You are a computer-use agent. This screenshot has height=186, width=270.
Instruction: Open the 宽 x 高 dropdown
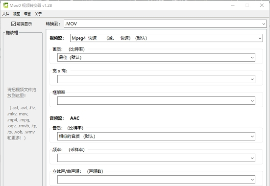tap(156, 79)
